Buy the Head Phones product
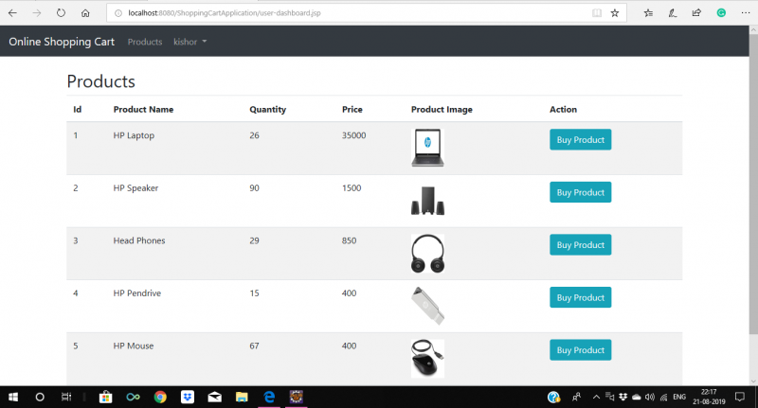This screenshot has height=408, width=758. (580, 245)
